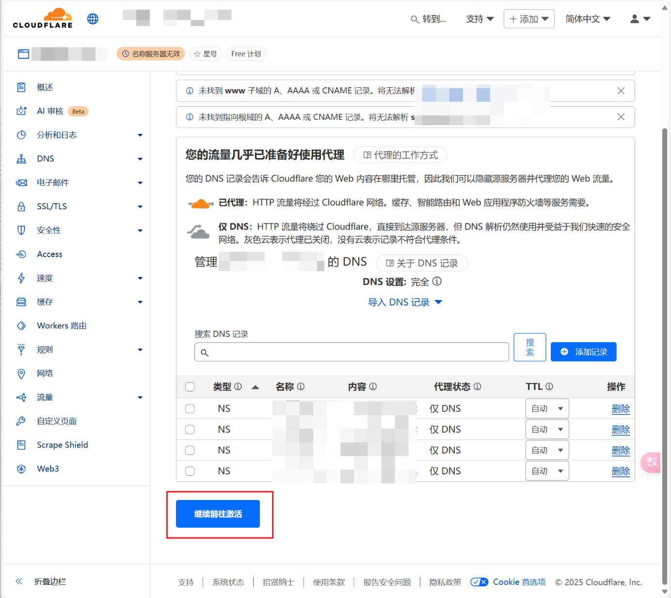
Task: Click the floating translate widget icon
Action: (x=651, y=462)
